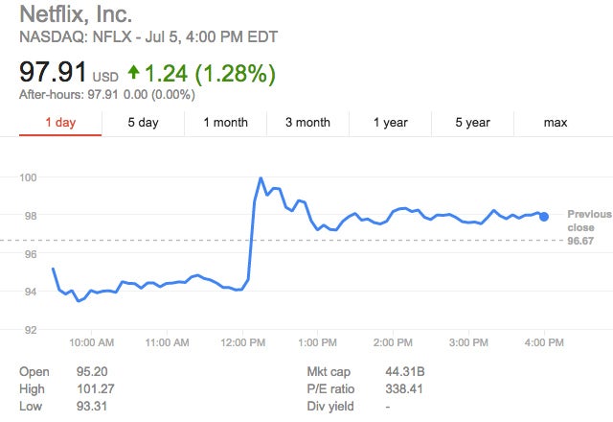Click the NASDAQ: NFLX ticker text
613x422 pixels.
pos(74,37)
